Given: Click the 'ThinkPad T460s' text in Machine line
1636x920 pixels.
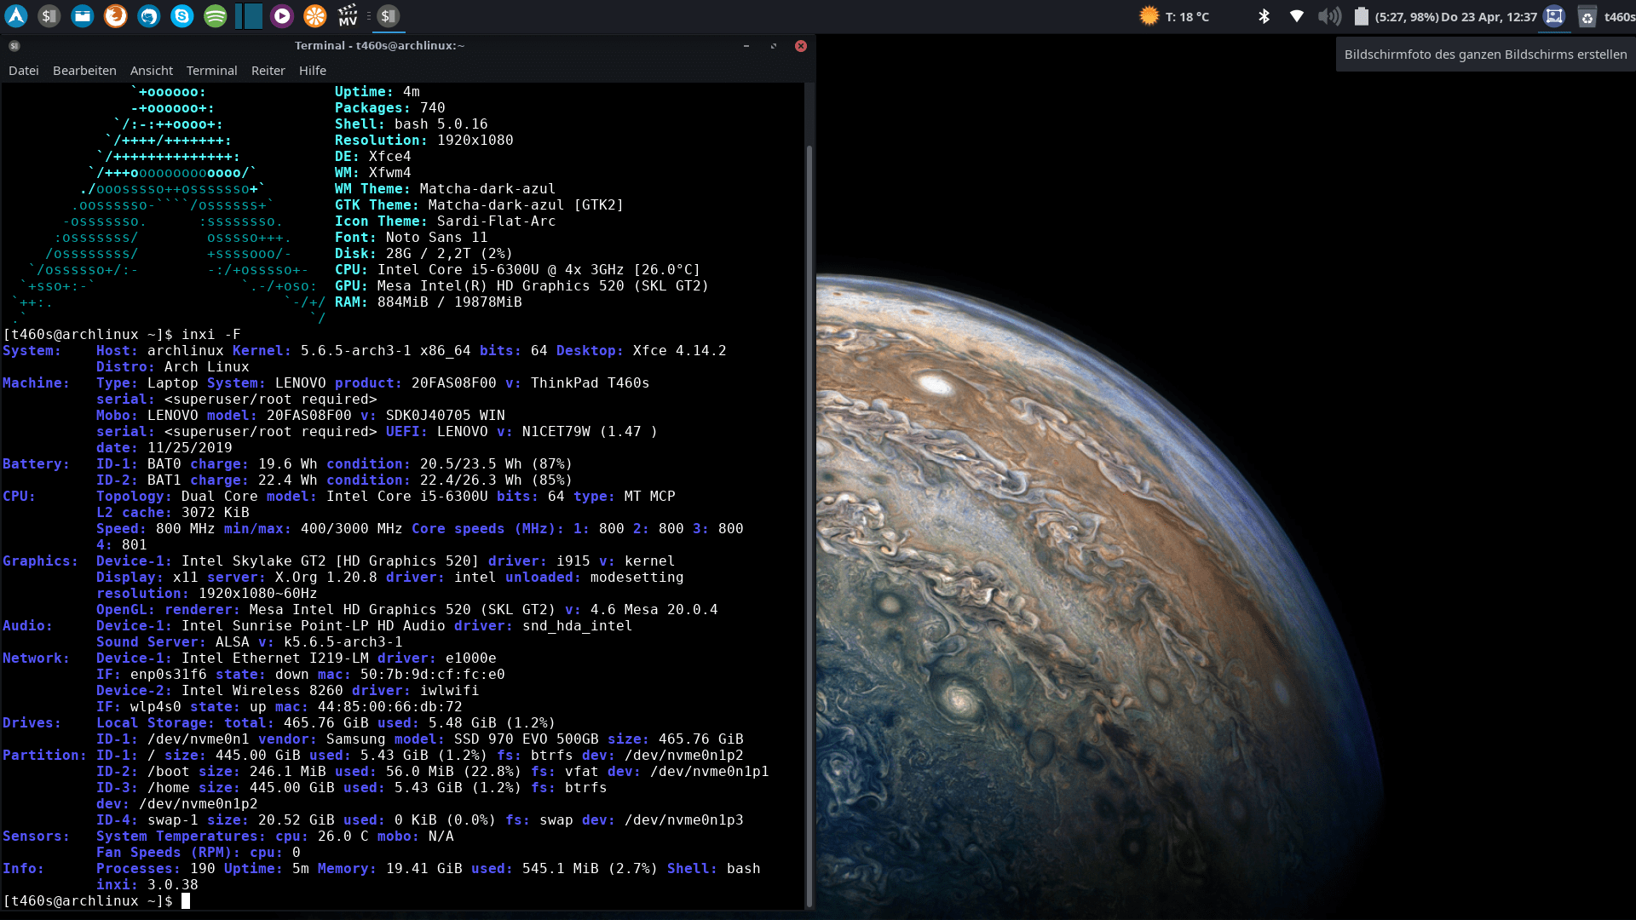Looking at the screenshot, I should tap(590, 383).
